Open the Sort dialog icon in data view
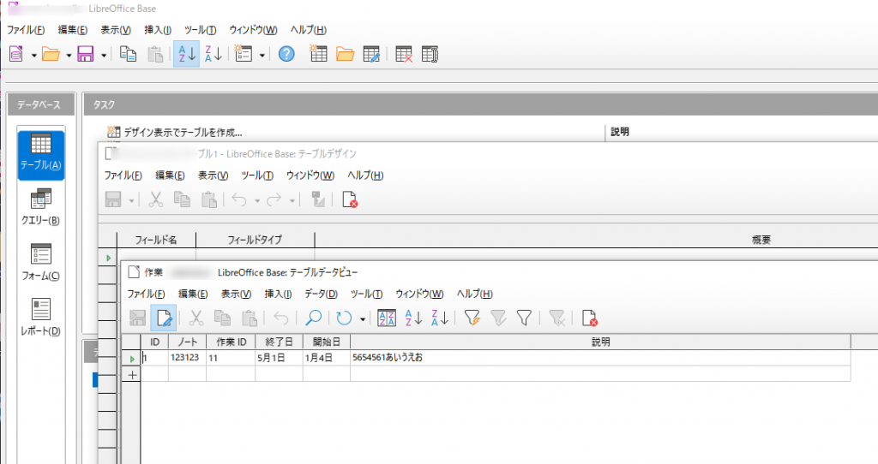Image resolution: width=878 pixels, height=464 pixels. [x=387, y=318]
